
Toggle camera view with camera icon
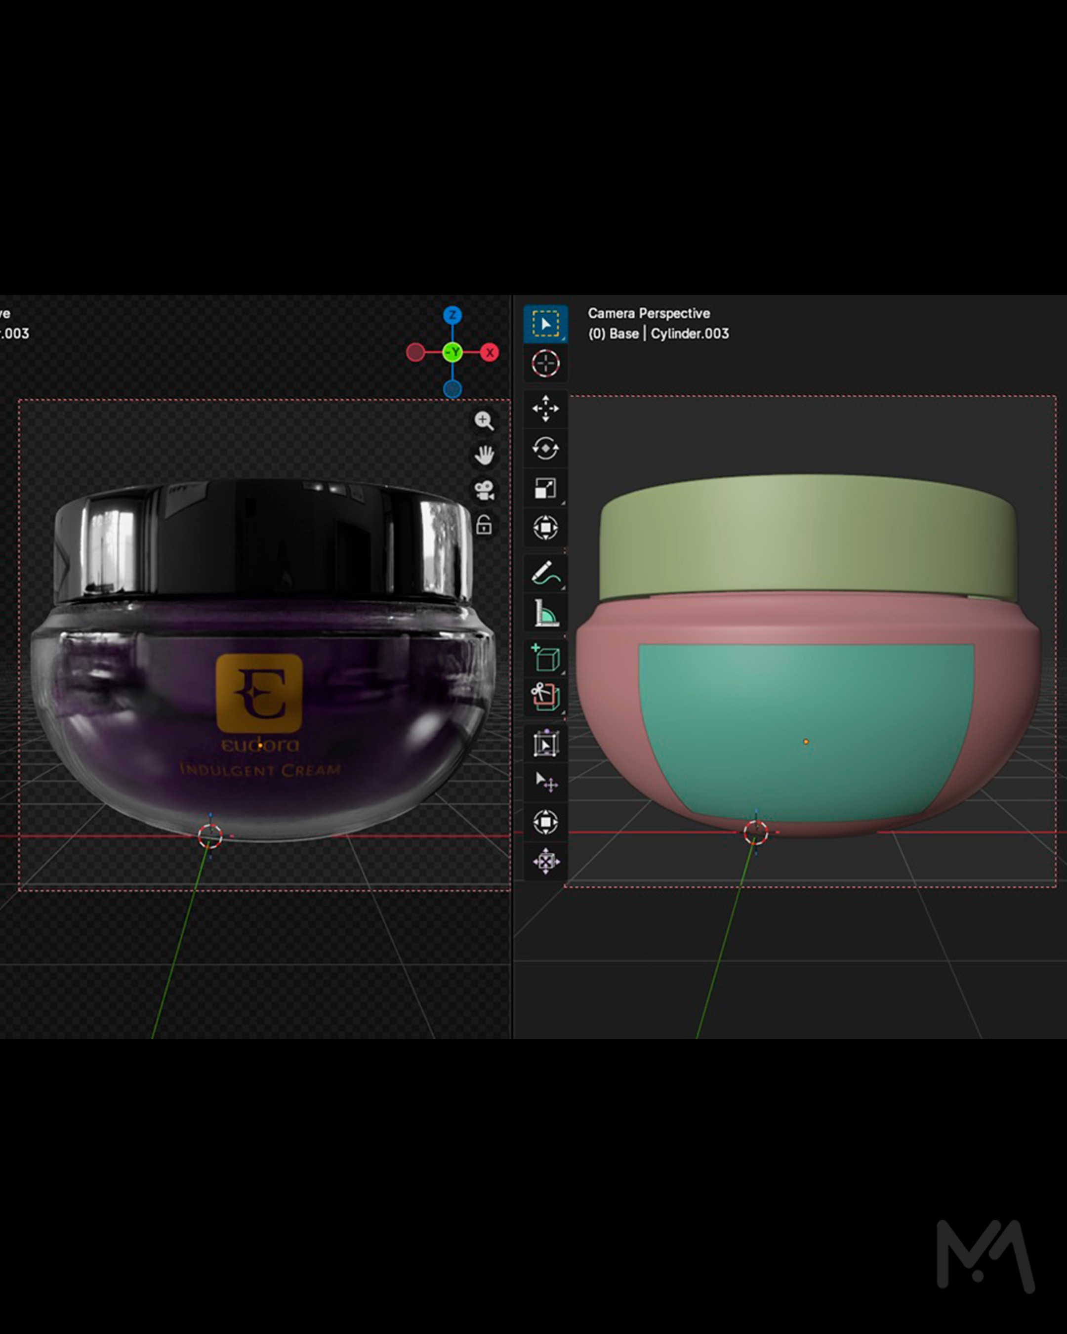(x=484, y=490)
